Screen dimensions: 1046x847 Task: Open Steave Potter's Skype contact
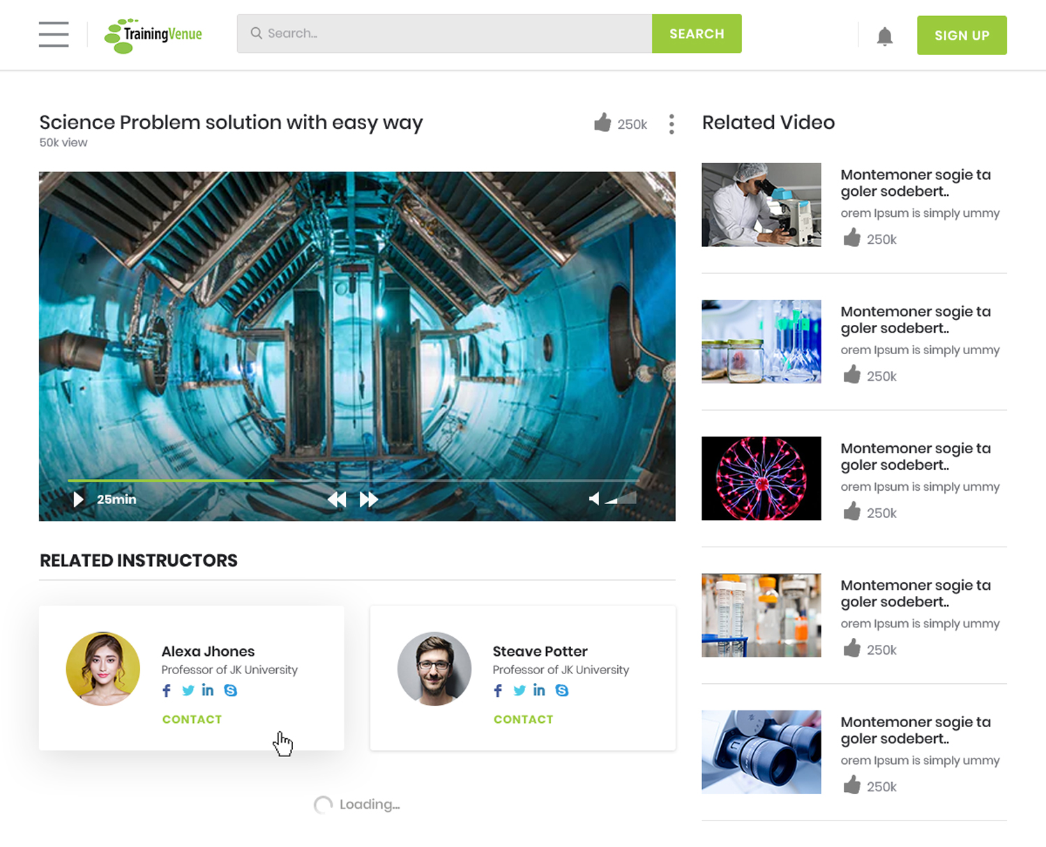tap(562, 691)
